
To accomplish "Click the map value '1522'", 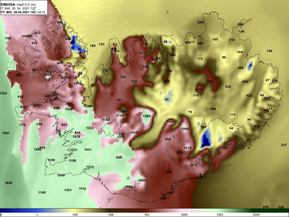I will click(3, 93).
